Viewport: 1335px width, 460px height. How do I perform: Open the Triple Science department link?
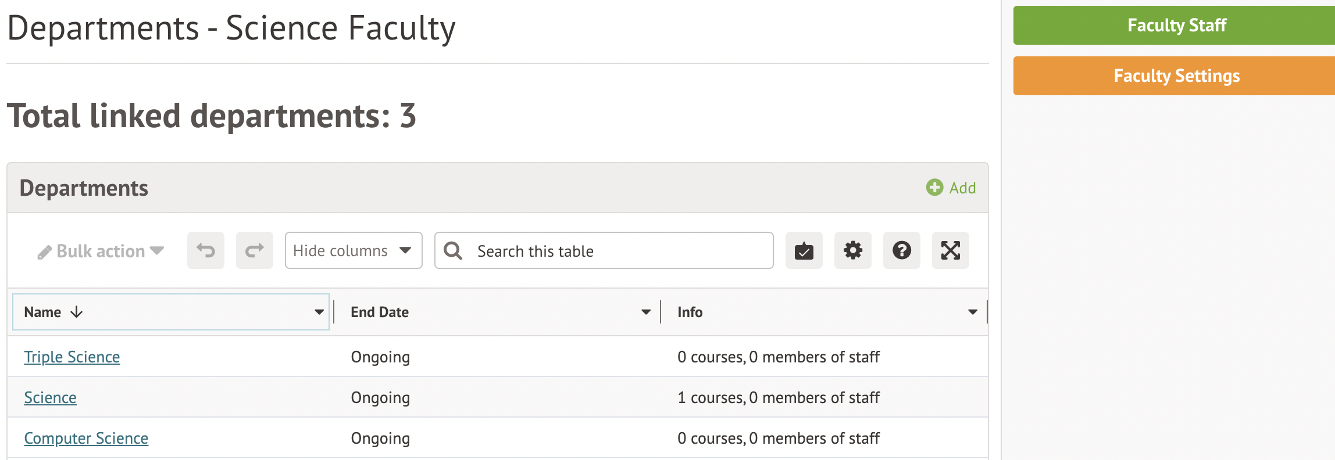click(72, 357)
